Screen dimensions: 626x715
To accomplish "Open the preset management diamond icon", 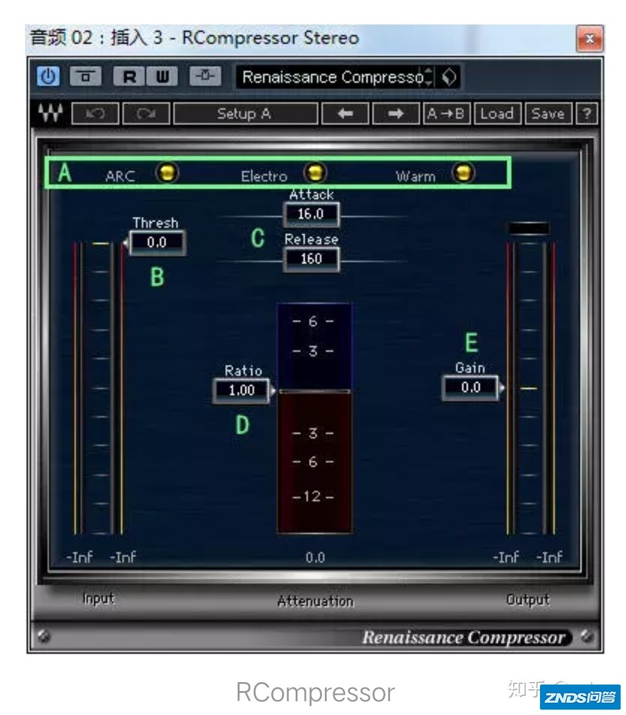I will pos(449,76).
